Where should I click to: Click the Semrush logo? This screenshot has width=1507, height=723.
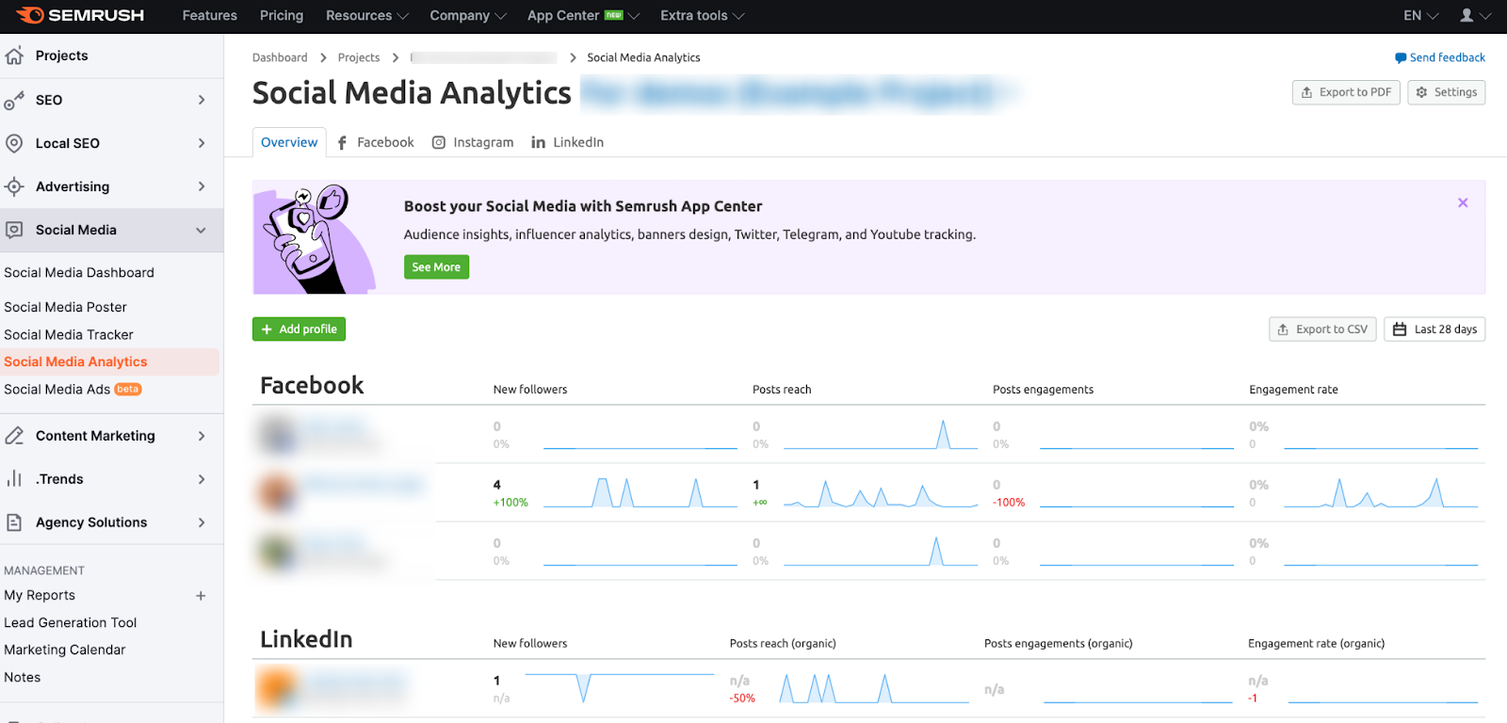coord(80,15)
